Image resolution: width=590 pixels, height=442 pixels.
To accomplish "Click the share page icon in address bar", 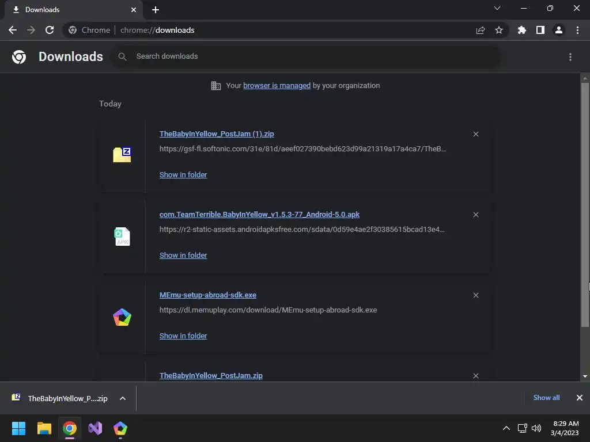I will click(x=481, y=30).
